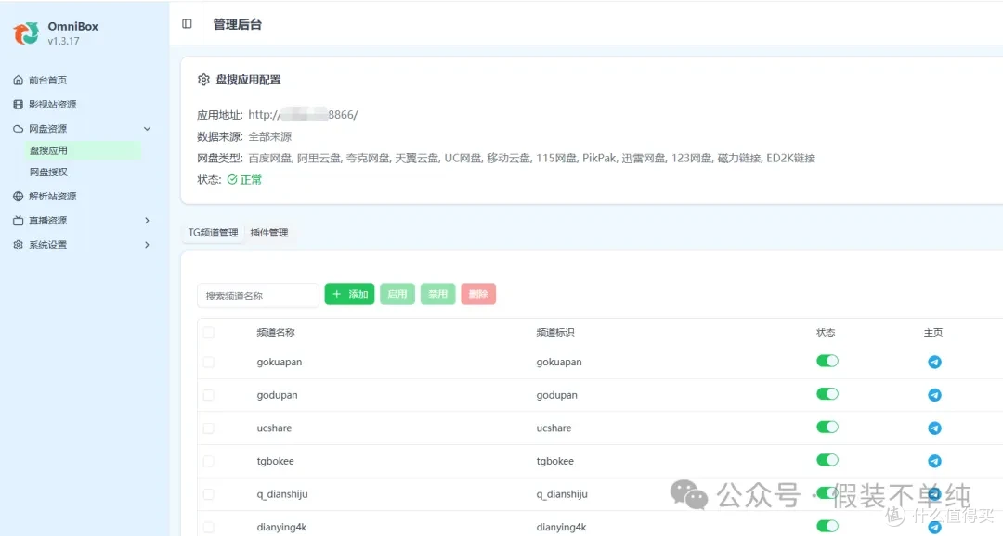Image resolution: width=1003 pixels, height=536 pixels.
Task: Click the TV icon beside 直播资源
Action: [x=18, y=221]
